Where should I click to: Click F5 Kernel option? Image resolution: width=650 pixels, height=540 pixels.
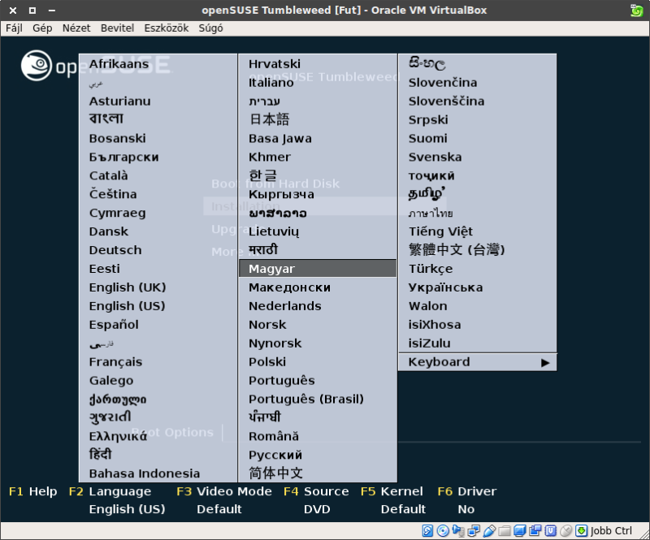coord(392,491)
